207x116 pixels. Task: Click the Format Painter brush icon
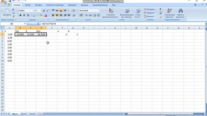click(x=13, y=16)
